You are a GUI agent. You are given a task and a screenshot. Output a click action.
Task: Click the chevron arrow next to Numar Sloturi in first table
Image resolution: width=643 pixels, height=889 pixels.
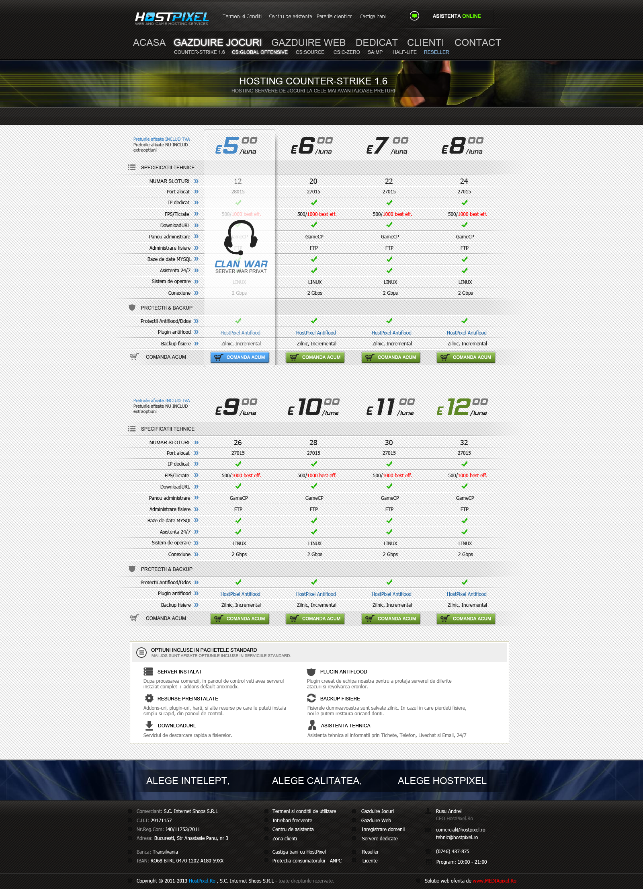(x=196, y=181)
